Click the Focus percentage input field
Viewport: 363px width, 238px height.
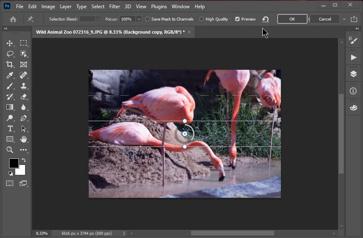(128, 19)
